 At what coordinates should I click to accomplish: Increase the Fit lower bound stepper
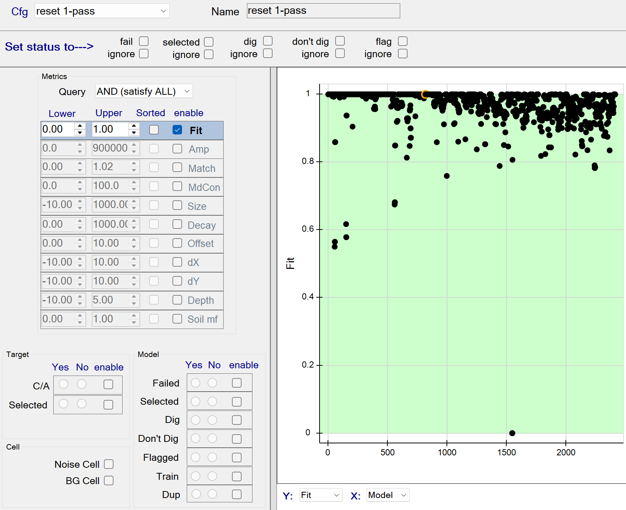[80, 126]
